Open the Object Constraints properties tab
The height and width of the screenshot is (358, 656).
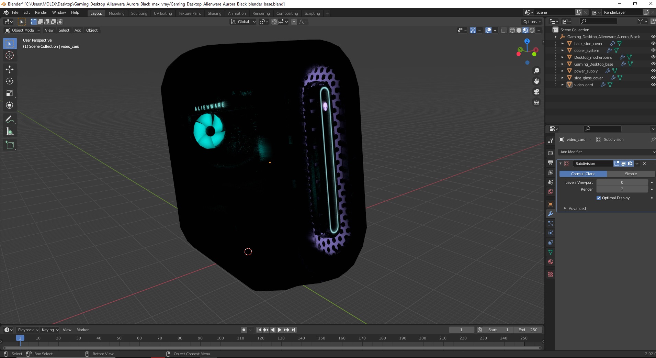point(551,243)
